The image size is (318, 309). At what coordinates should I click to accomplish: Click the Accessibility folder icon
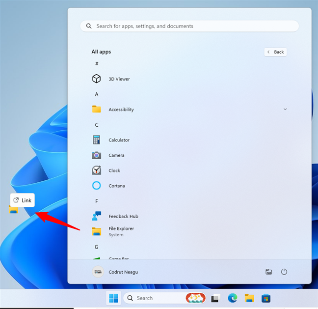[96, 109]
